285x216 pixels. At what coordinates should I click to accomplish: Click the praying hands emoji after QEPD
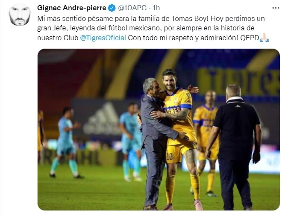coord(264,38)
